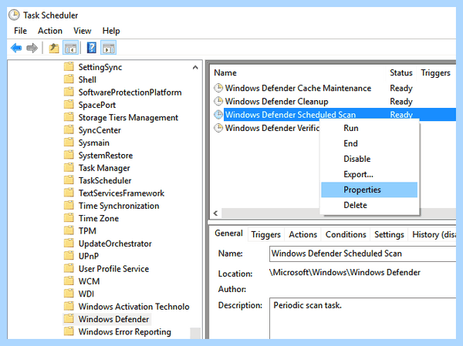Click the Time Zone folder icon
The width and height of the screenshot is (463, 346).
point(69,218)
